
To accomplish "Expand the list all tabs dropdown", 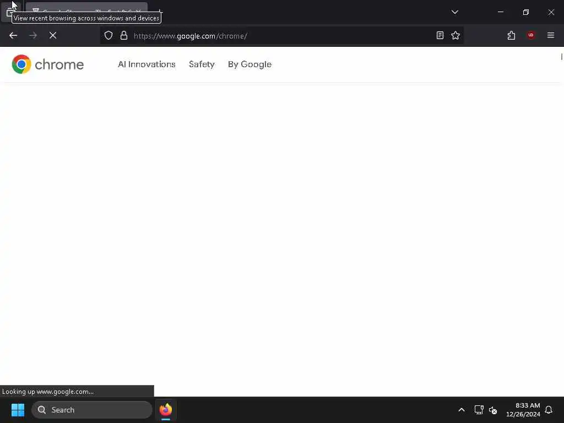I will [x=454, y=12].
